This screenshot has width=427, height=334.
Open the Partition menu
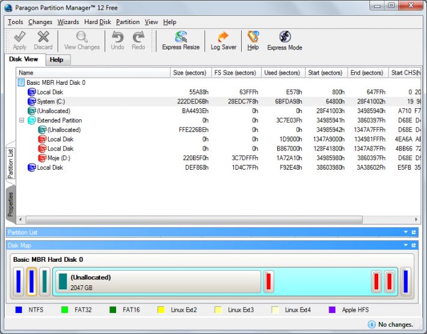(x=127, y=22)
